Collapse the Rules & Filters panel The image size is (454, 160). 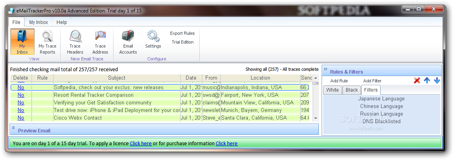click(x=325, y=69)
